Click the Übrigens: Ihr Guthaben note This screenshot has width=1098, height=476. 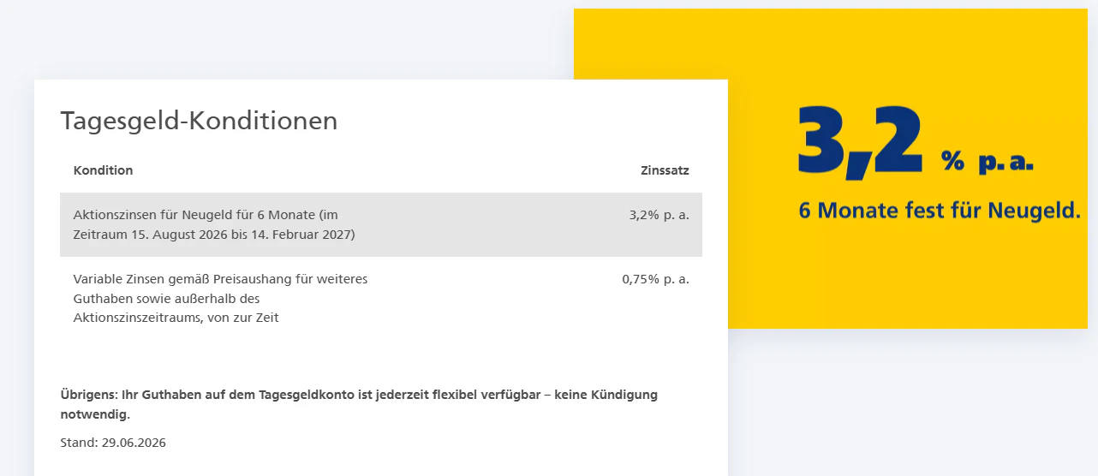pos(359,405)
